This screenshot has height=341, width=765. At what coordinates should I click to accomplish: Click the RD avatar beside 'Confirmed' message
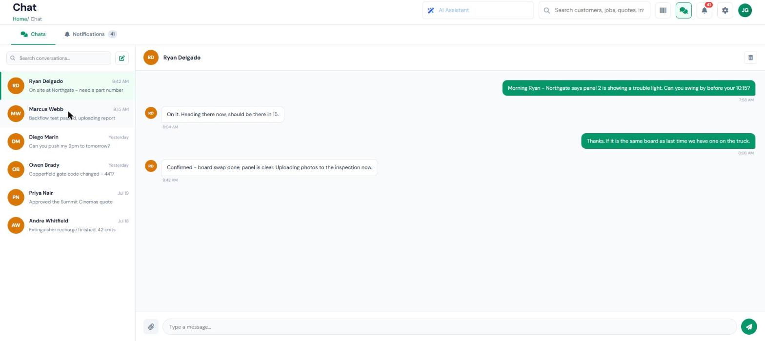tap(151, 166)
